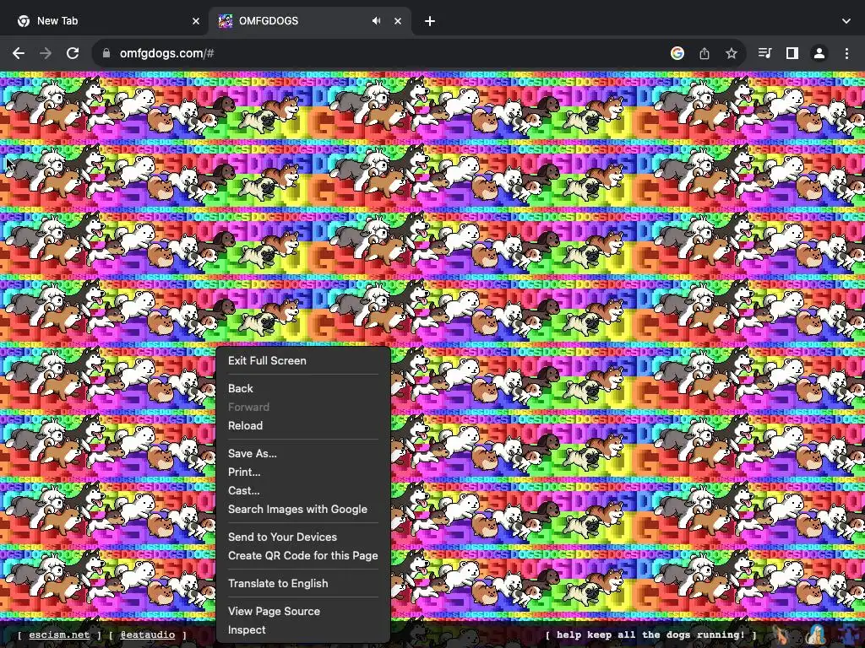Open the escism.net link
Viewport: 865px width, 648px height.
pos(59,634)
